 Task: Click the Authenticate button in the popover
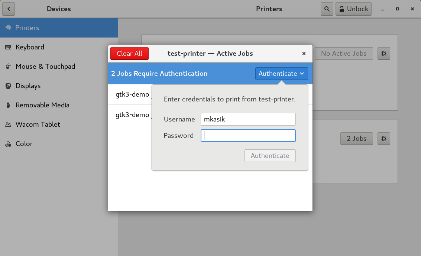[270, 156]
